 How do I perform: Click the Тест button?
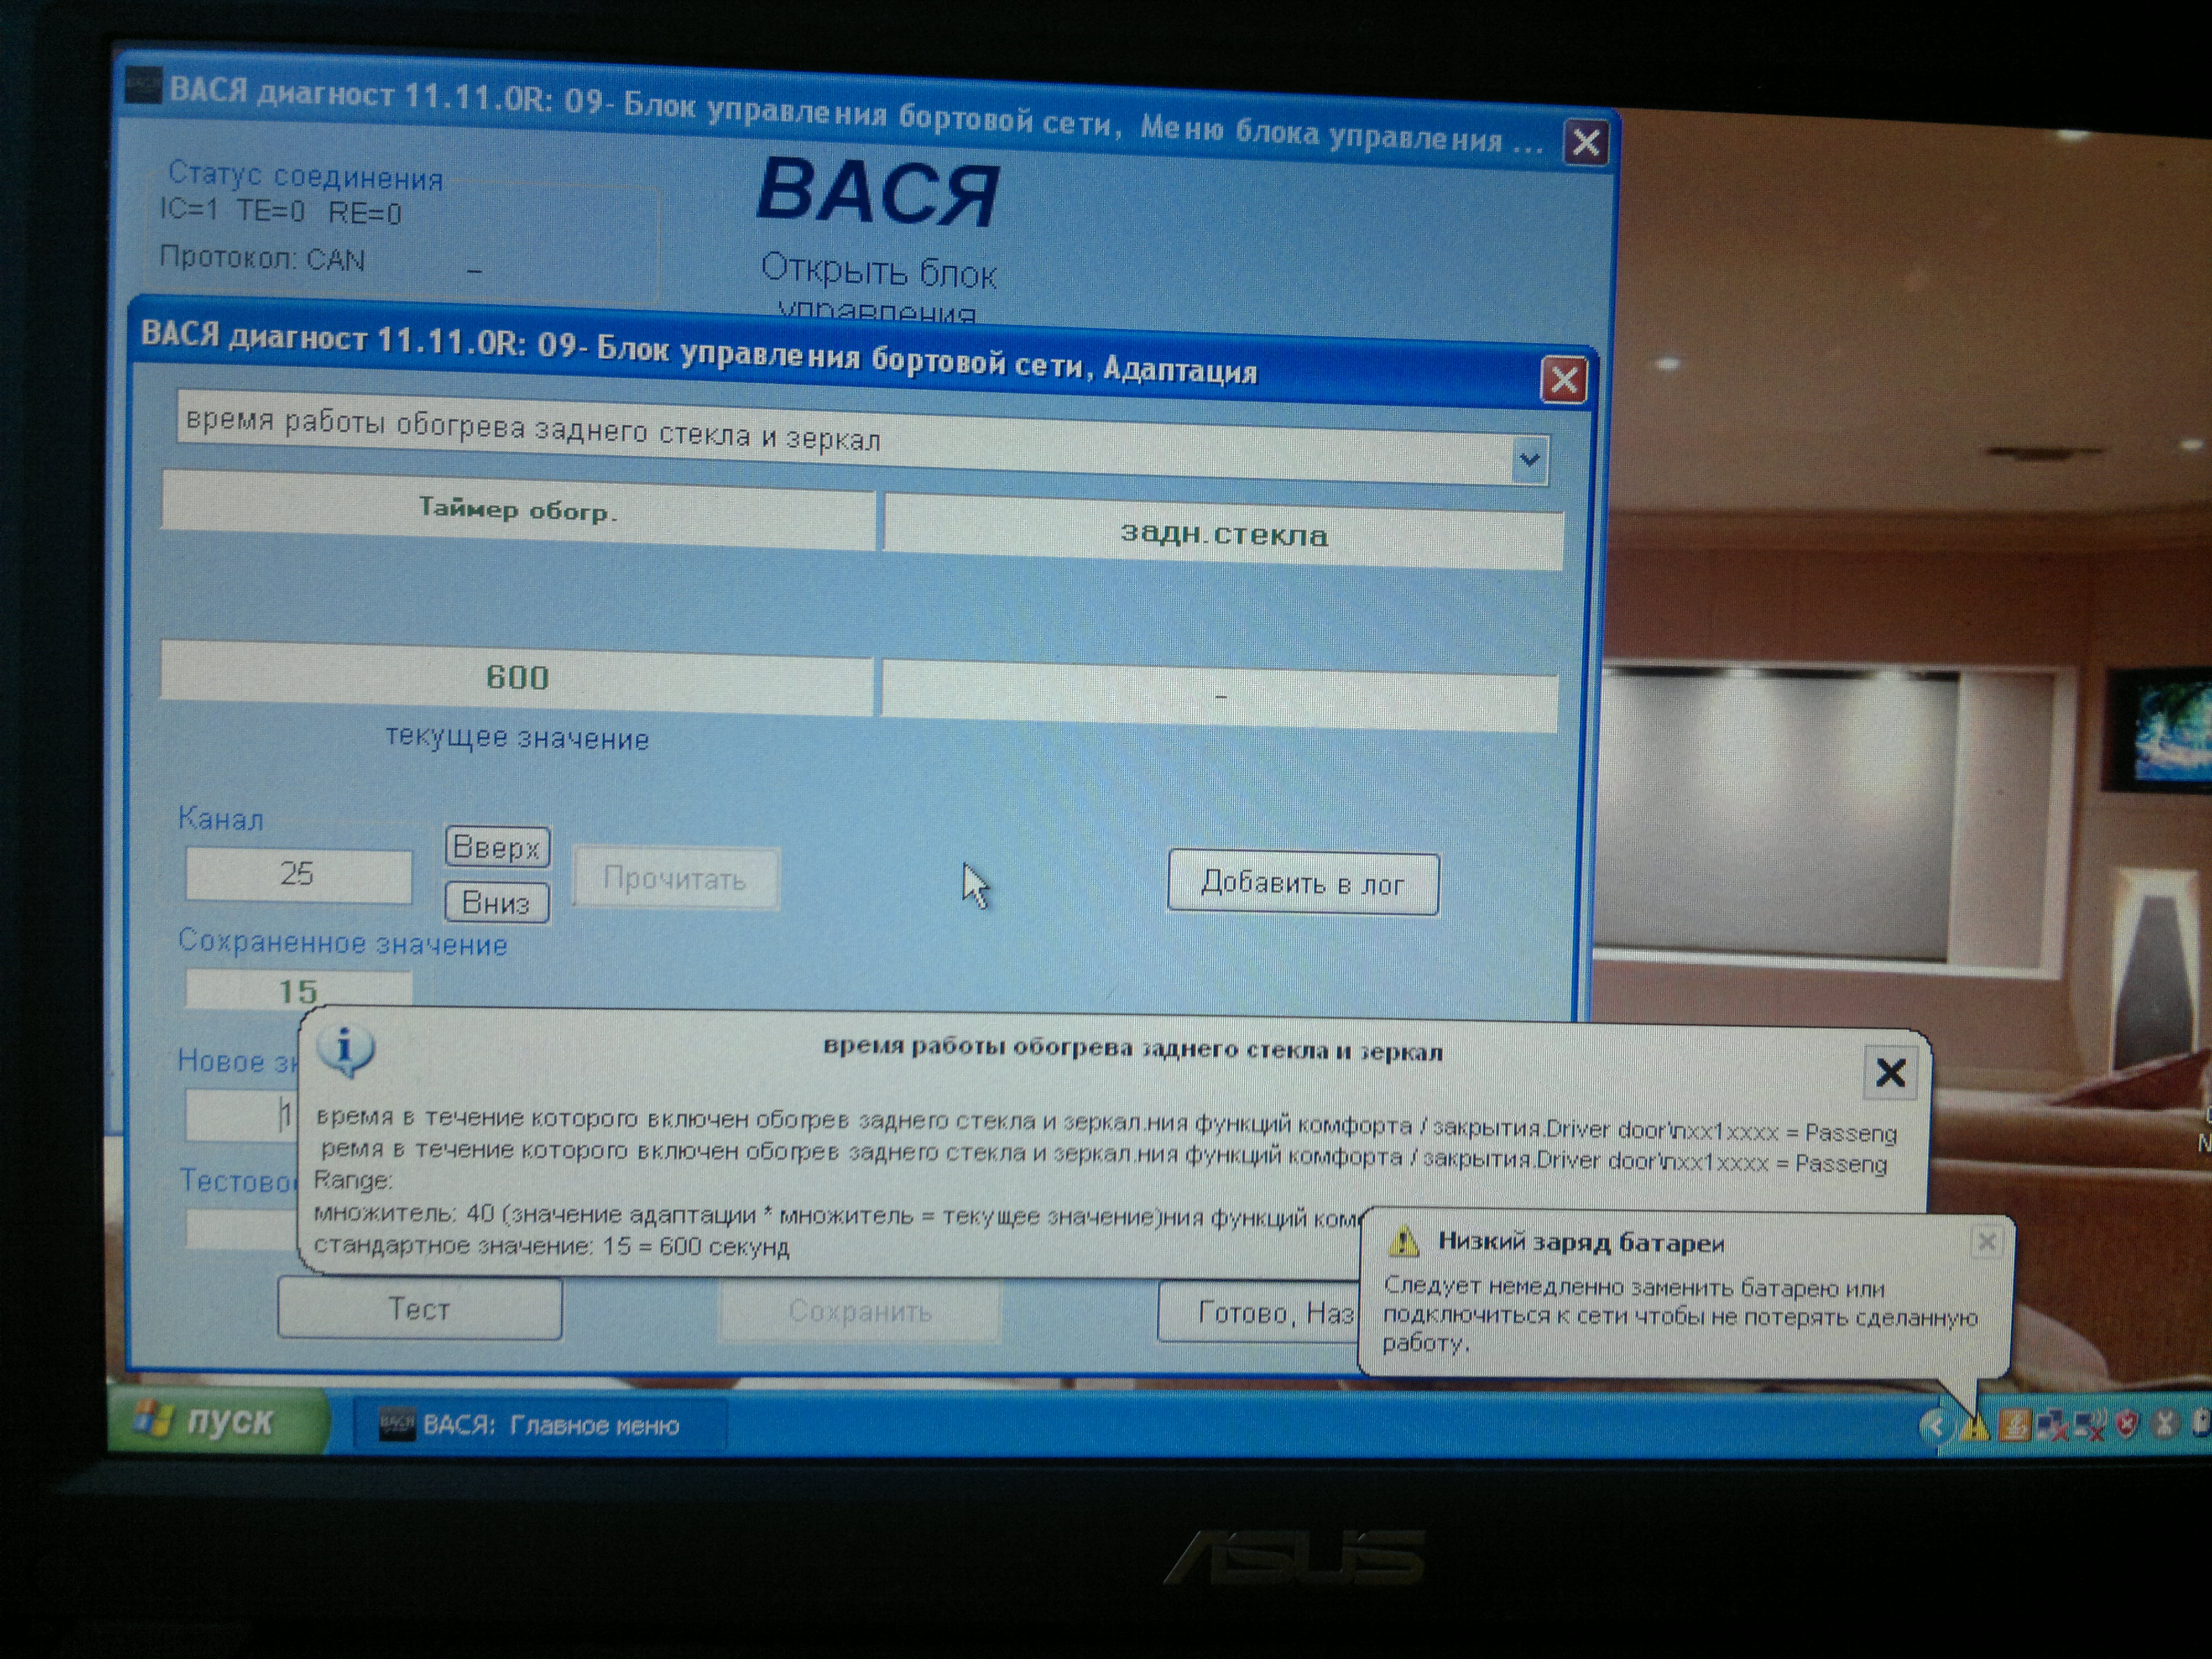pyautogui.click(x=419, y=1308)
